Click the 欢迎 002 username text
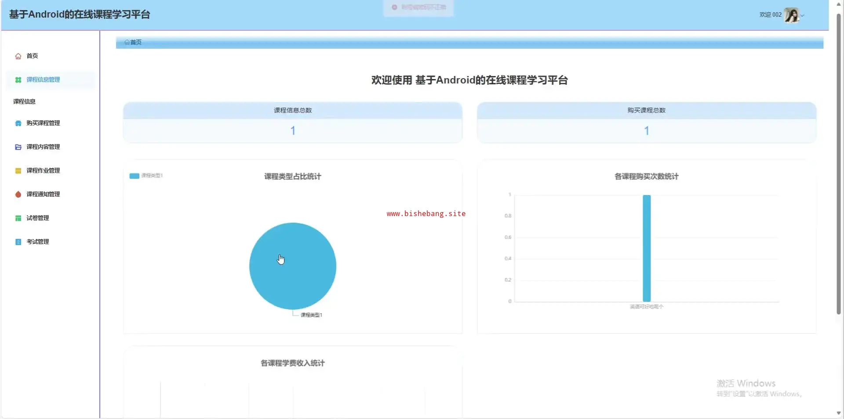Viewport: 844px width, 419px height. coord(770,15)
